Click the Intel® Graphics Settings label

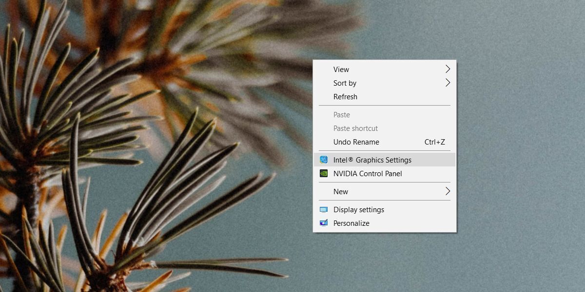[372, 160]
